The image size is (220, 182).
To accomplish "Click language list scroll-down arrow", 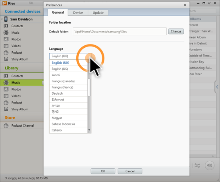I will [x=89, y=130].
